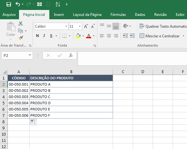This screenshot has height=149, width=187.
Task: Open the copy options dropdown arrow
Action: [x=26, y=31]
